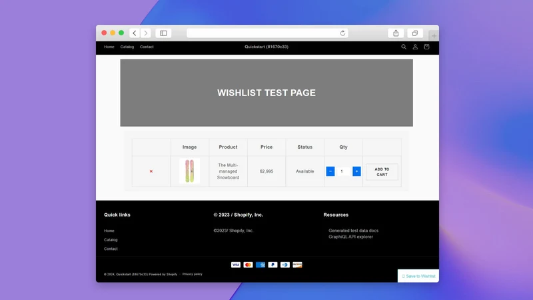Click the Price column header

click(266, 147)
